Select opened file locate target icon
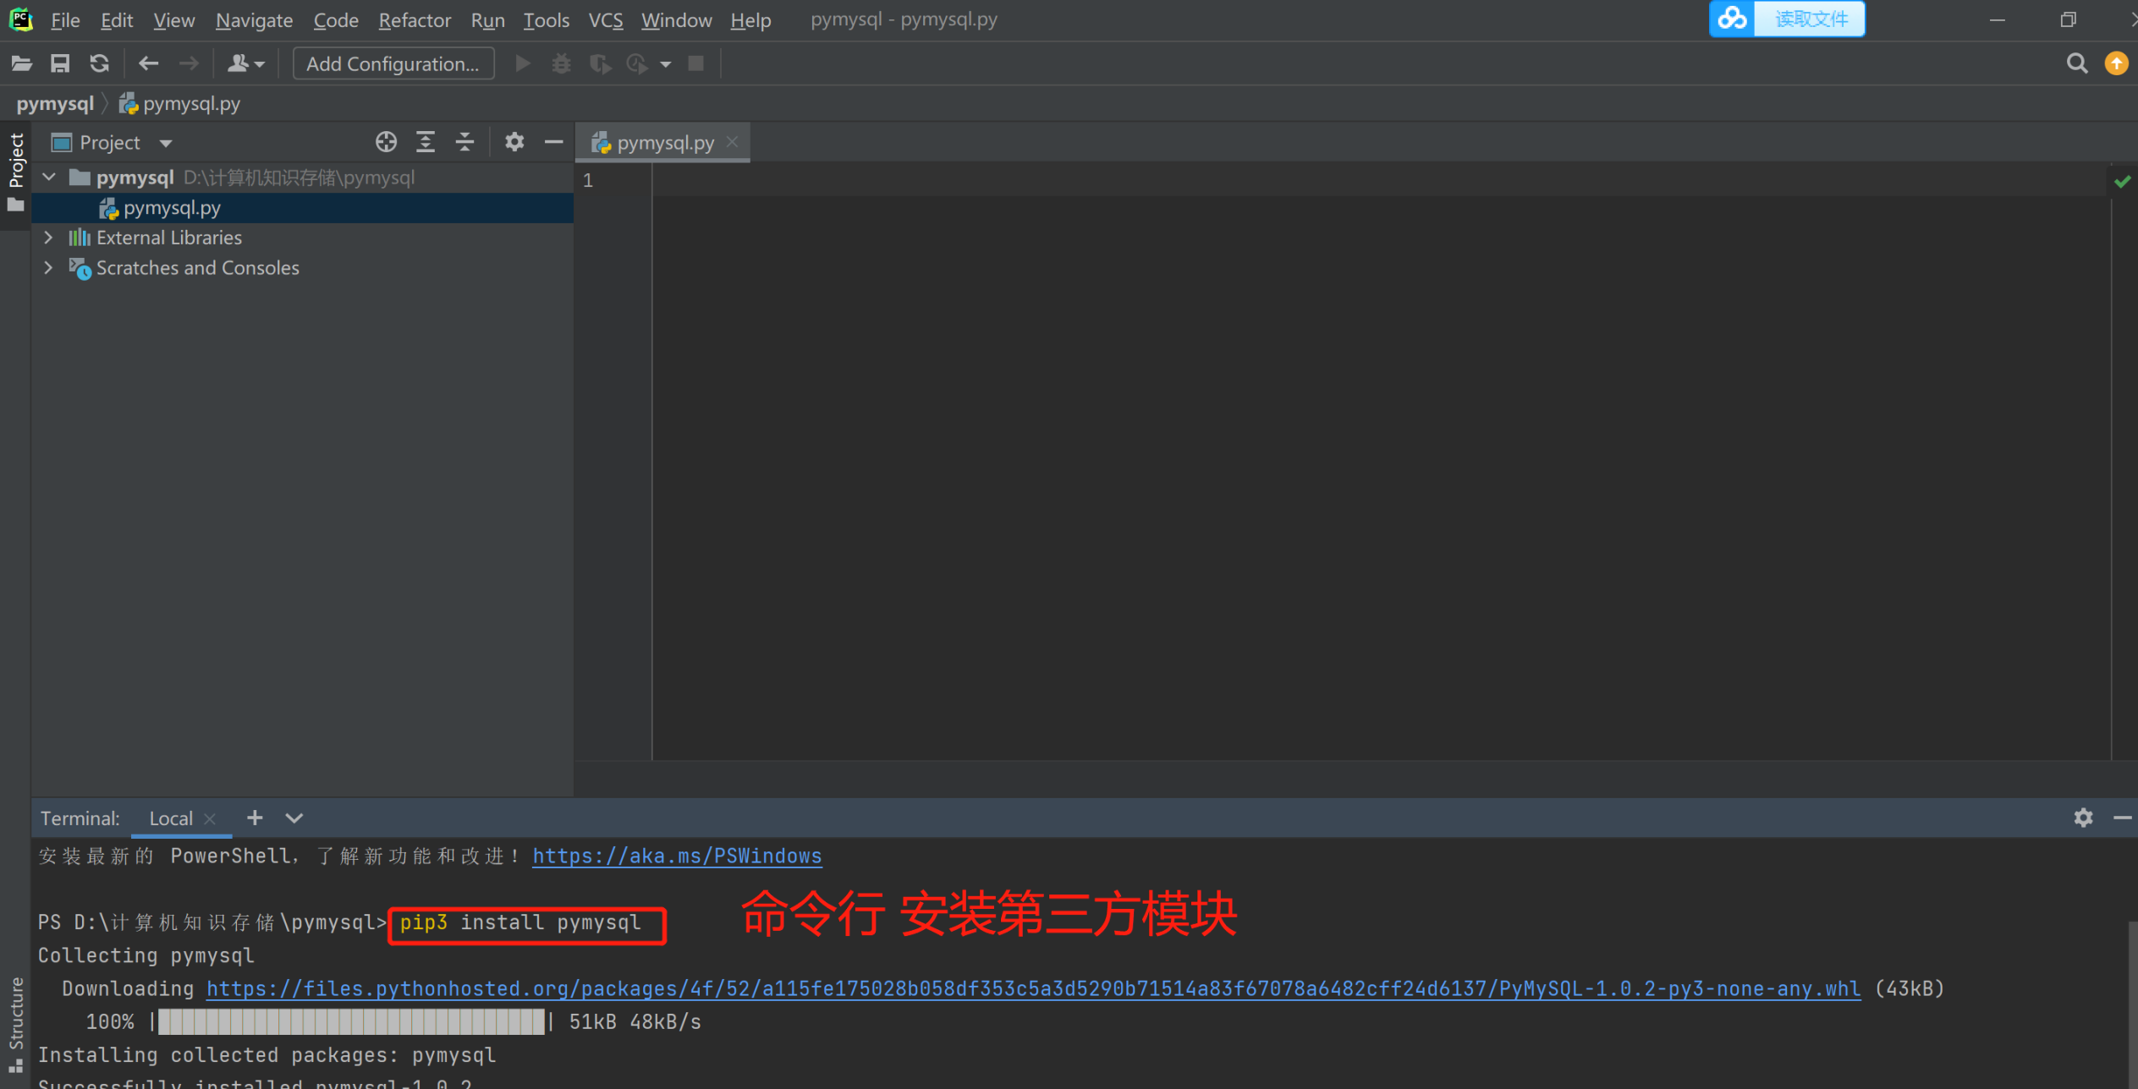Image resolution: width=2138 pixels, height=1089 pixels. pos(386,142)
